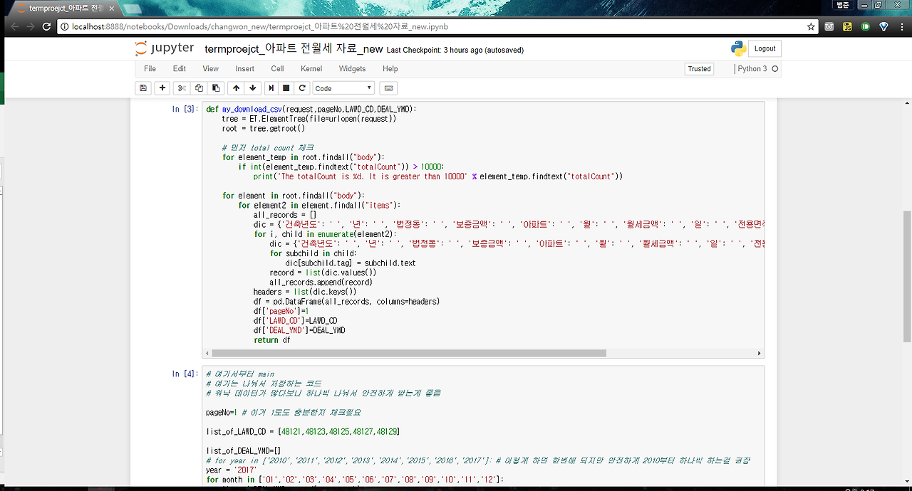Open the Insert menu
The image size is (912, 491).
(x=245, y=69)
